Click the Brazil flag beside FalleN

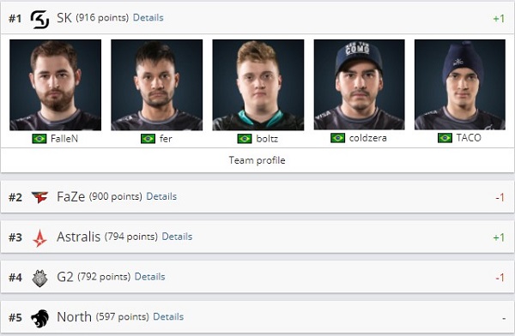click(39, 139)
